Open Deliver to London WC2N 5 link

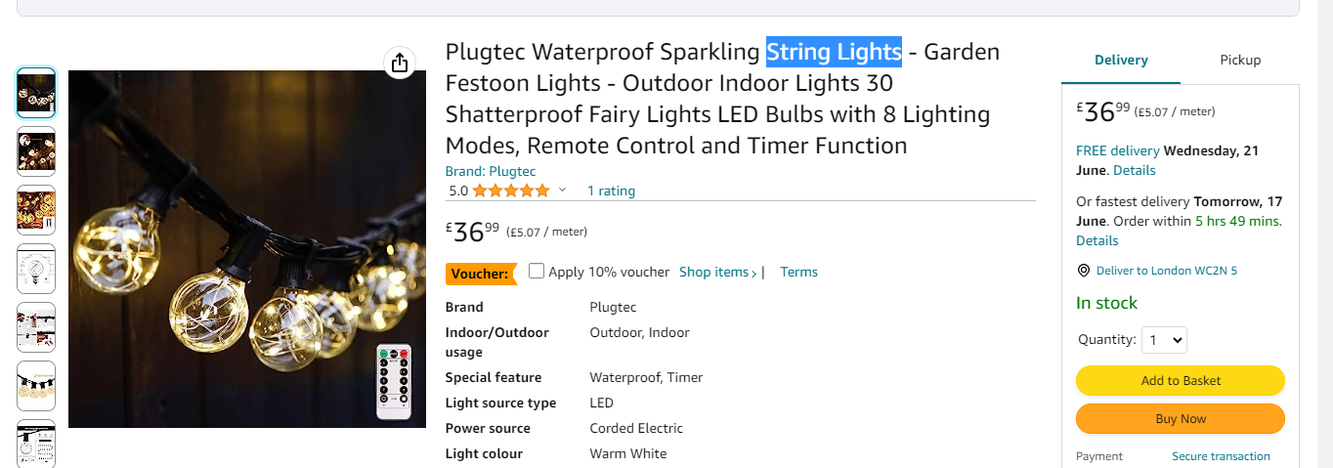tap(1166, 271)
